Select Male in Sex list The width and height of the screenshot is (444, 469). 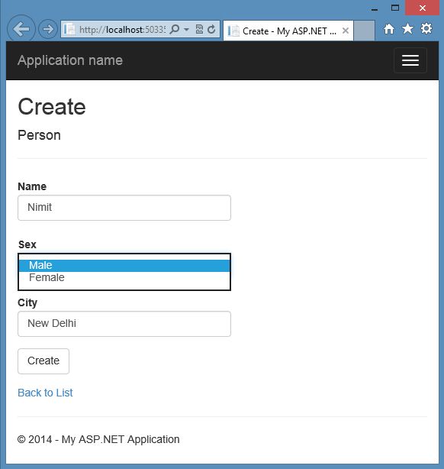124,266
